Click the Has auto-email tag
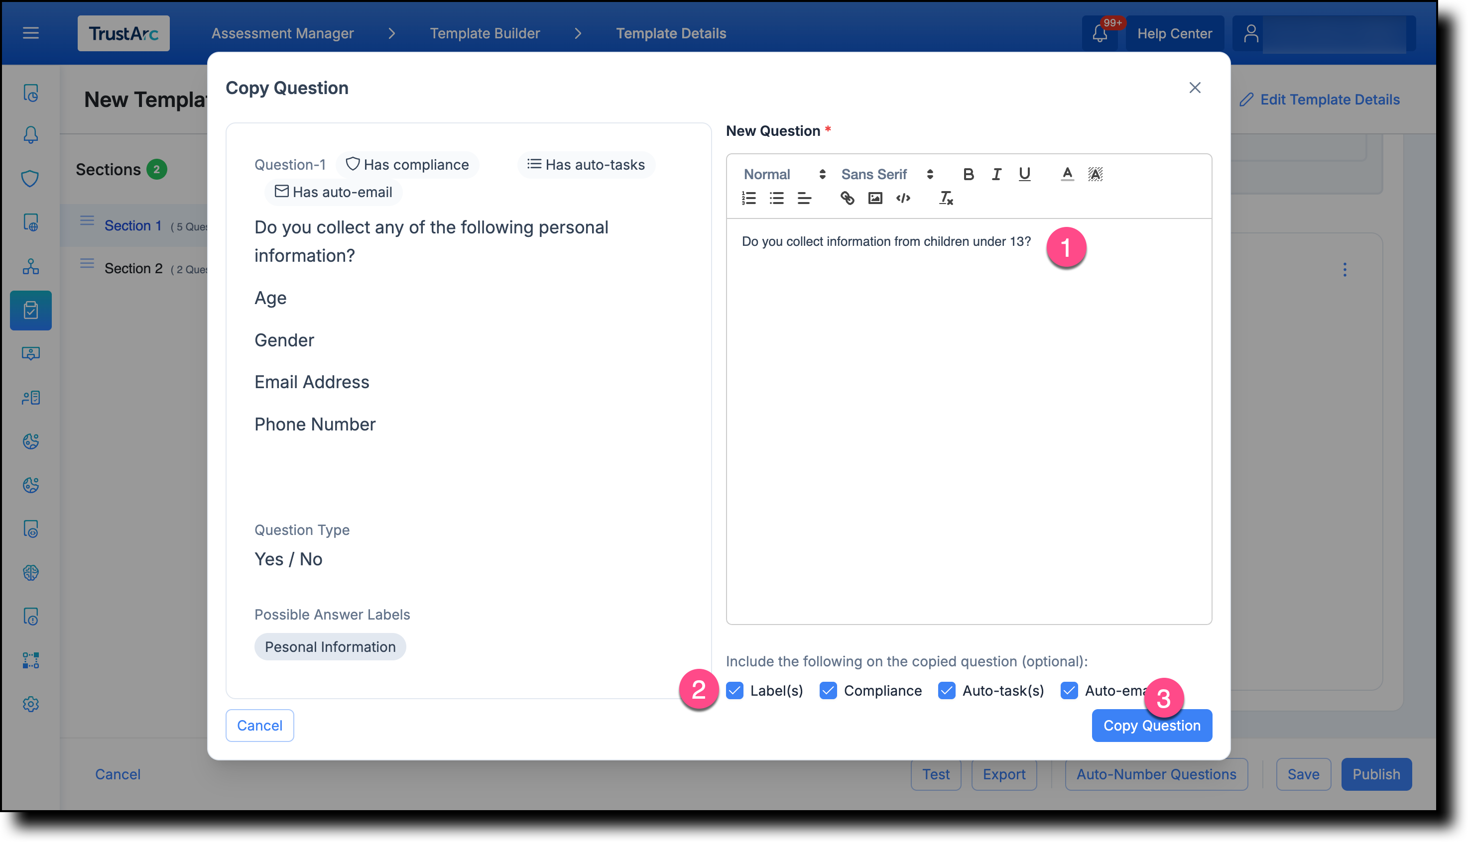This screenshot has height=842, width=1468. coord(333,192)
